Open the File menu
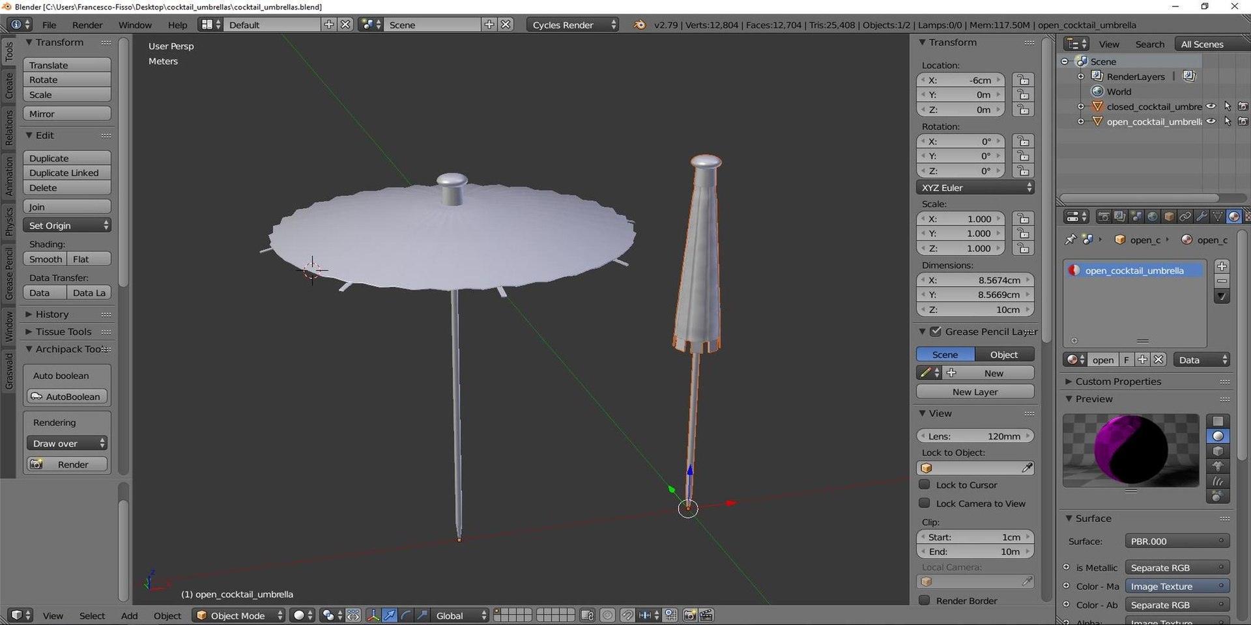The width and height of the screenshot is (1251, 625). click(49, 25)
